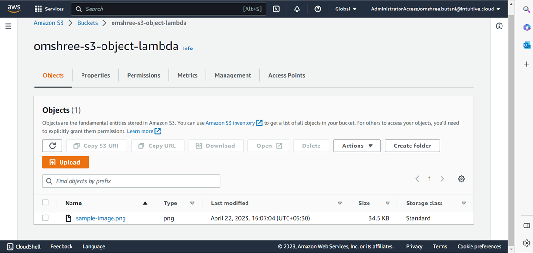Open the AWS CloudShell icon in top bar
Screen dimensions: 533x253
click(x=276, y=9)
